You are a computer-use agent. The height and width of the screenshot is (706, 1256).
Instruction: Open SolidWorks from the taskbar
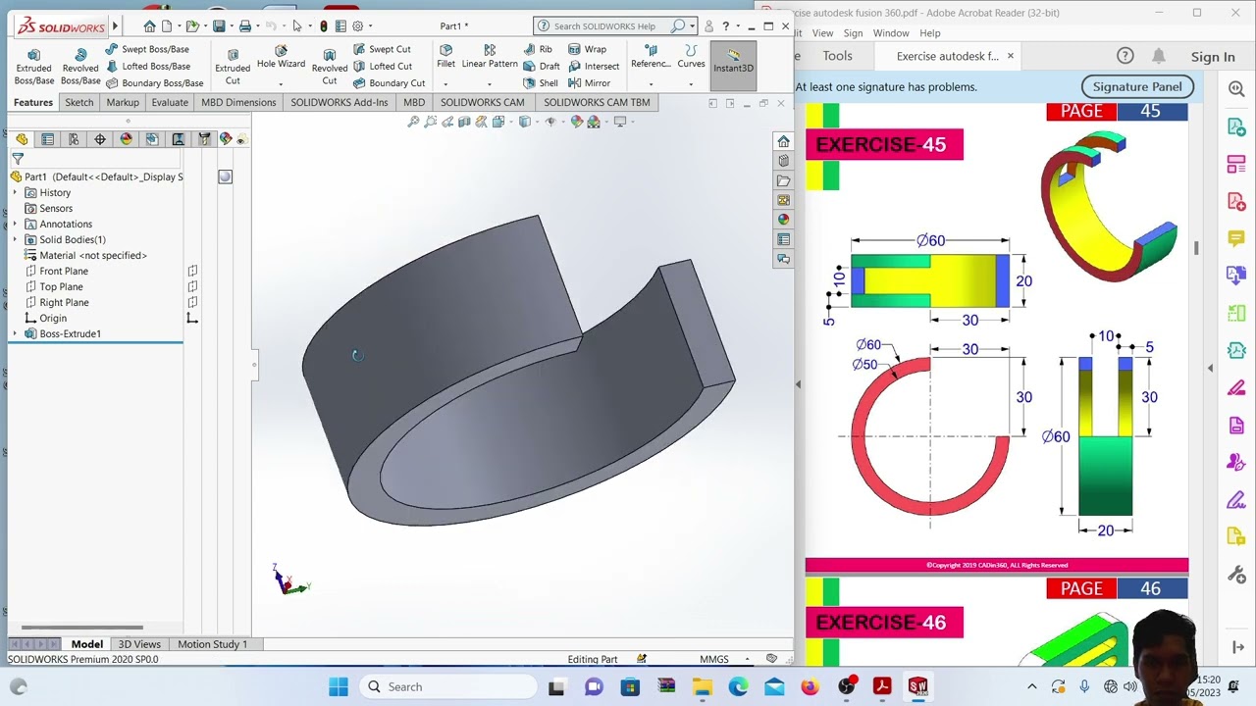pyautogui.click(x=917, y=686)
